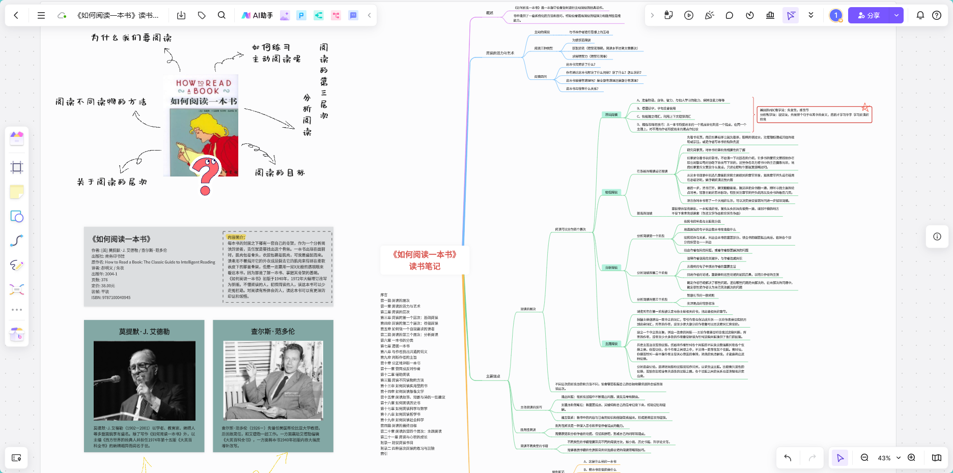Go back using the left arrow
This screenshot has width=953, height=473.
16,15
